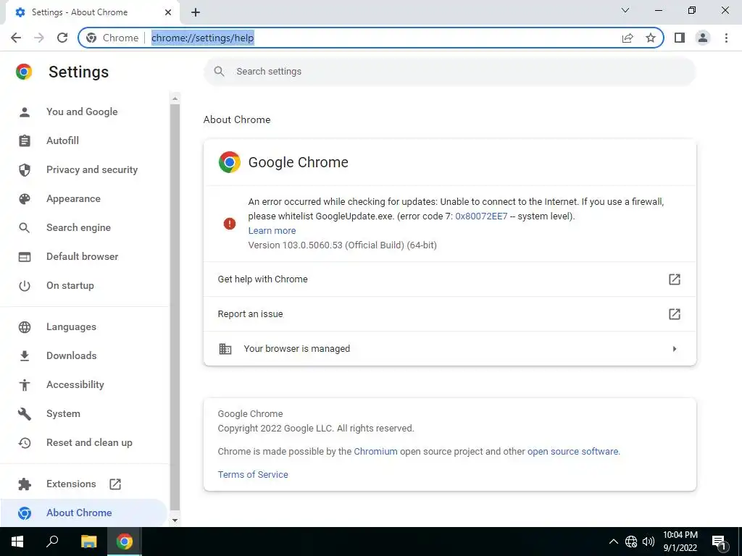The height and width of the screenshot is (556, 742).
Task: Click the globe icon for Languages
Action: pos(25,327)
